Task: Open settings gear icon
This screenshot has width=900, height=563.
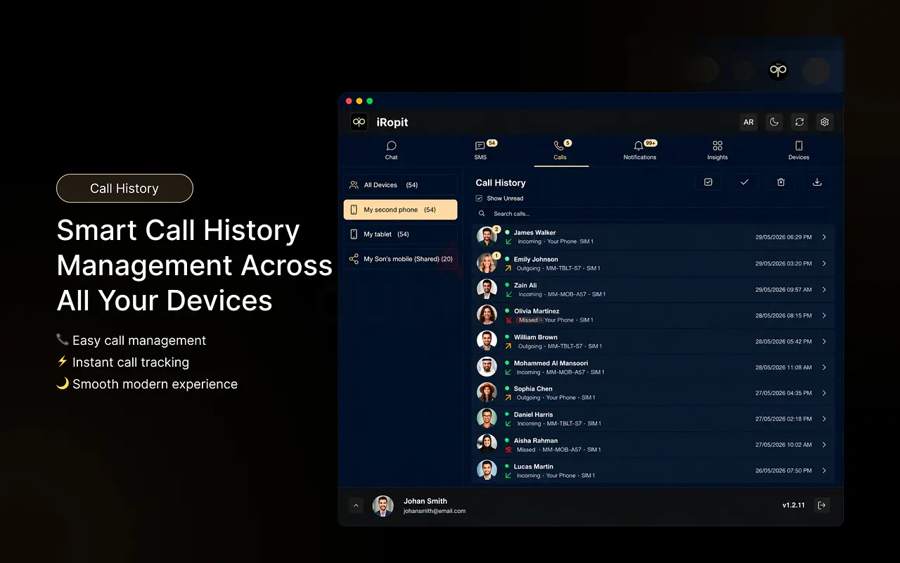Action: 825,122
